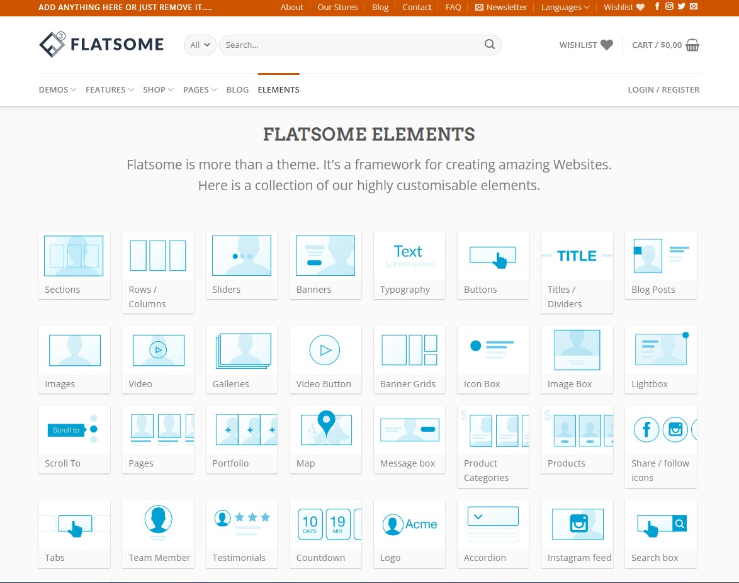The image size is (739, 583).
Task: Click the Flatsome logo
Action: coord(101,44)
